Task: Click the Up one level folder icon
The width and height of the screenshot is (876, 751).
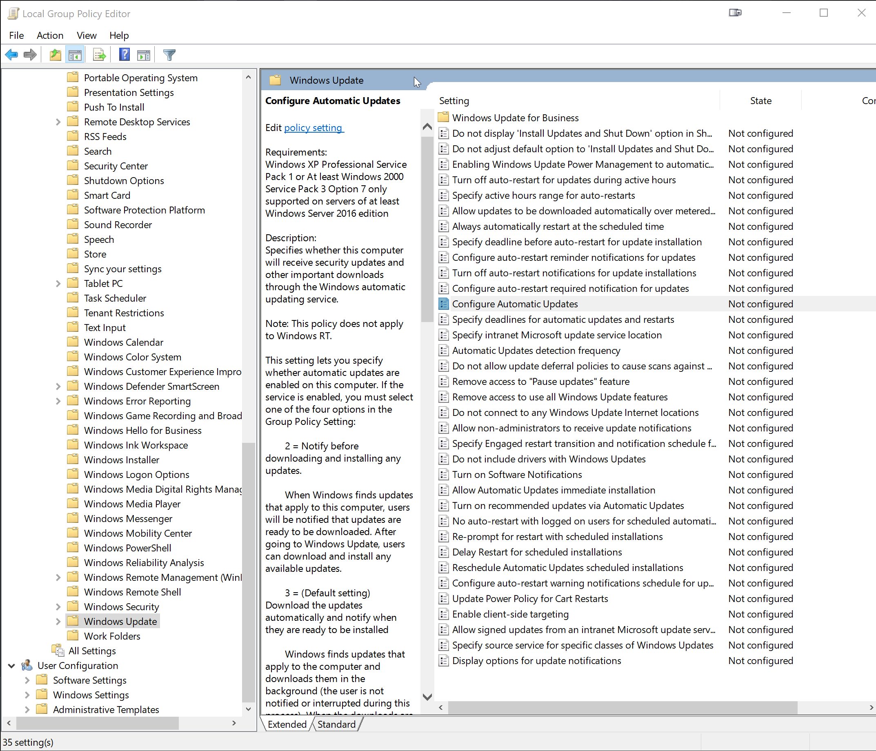Action: 56,54
